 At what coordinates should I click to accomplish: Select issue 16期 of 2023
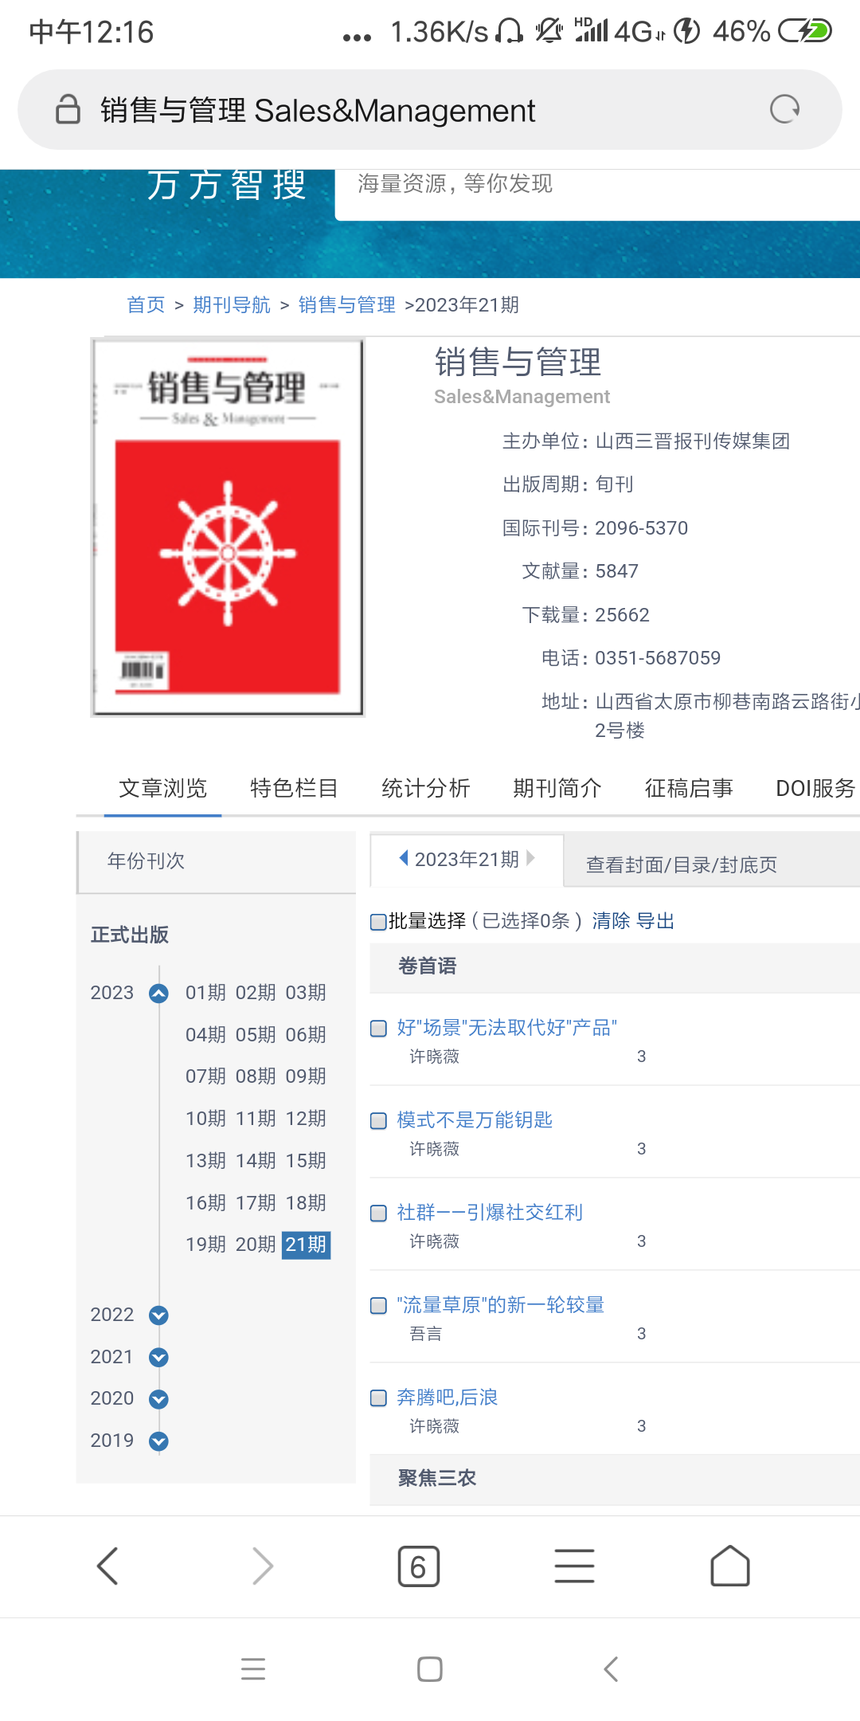pos(206,1203)
